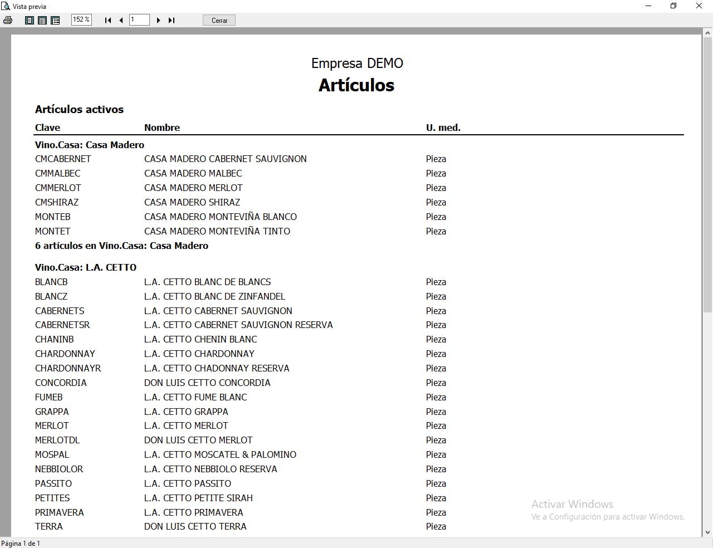Select "L.A. CETTO NEBBIOLO RESERVA" name
This screenshot has height=548, width=713.
tap(211, 469)
